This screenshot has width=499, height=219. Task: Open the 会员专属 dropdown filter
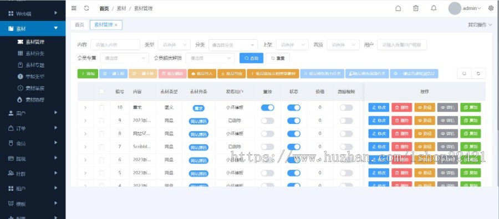click(124, 58)
